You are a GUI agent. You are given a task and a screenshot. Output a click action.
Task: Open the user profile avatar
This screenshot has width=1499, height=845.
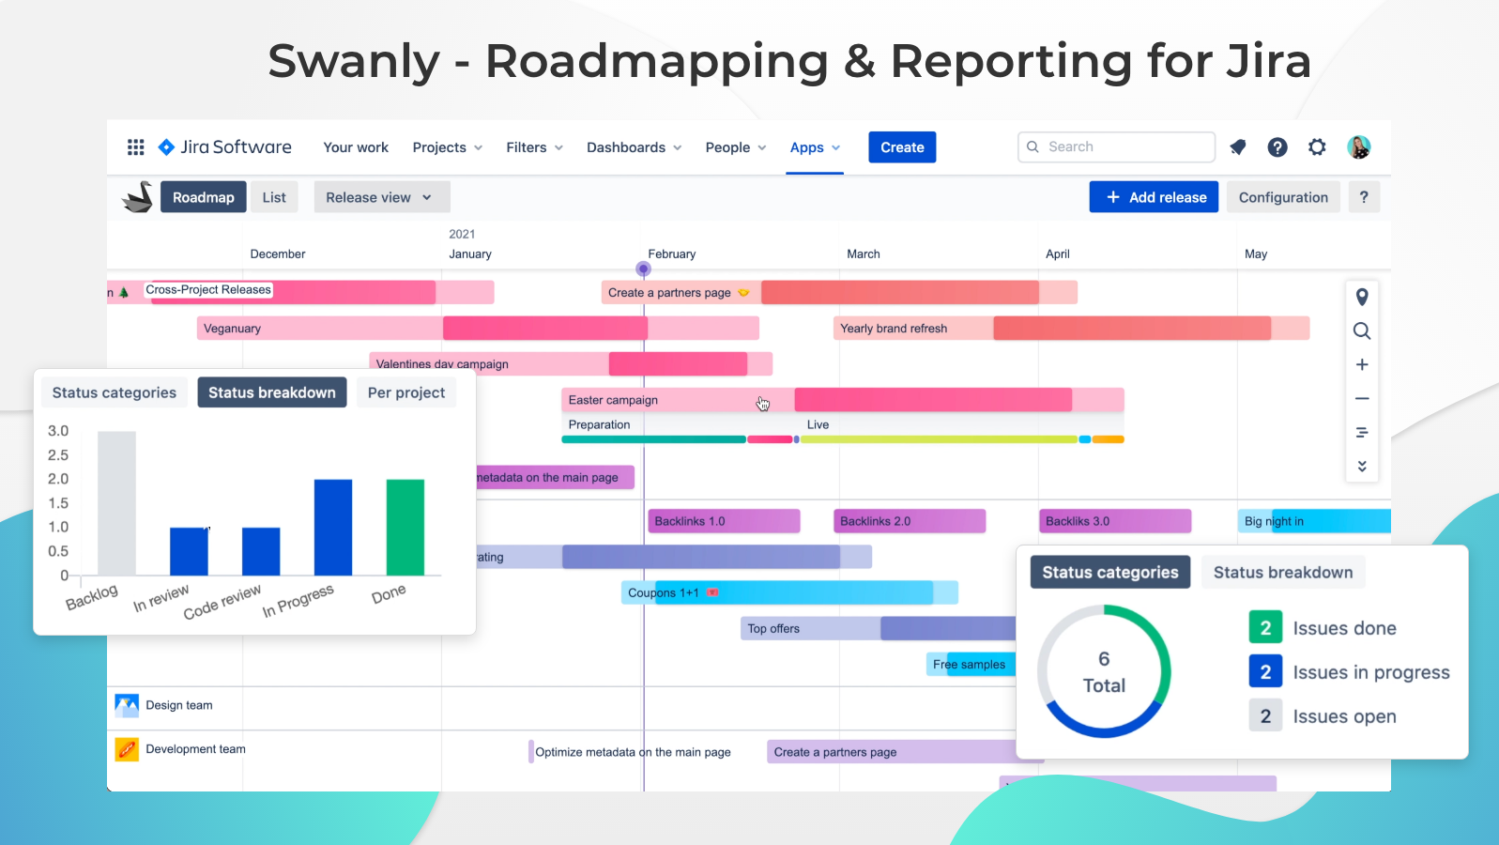pos(1358,147)
